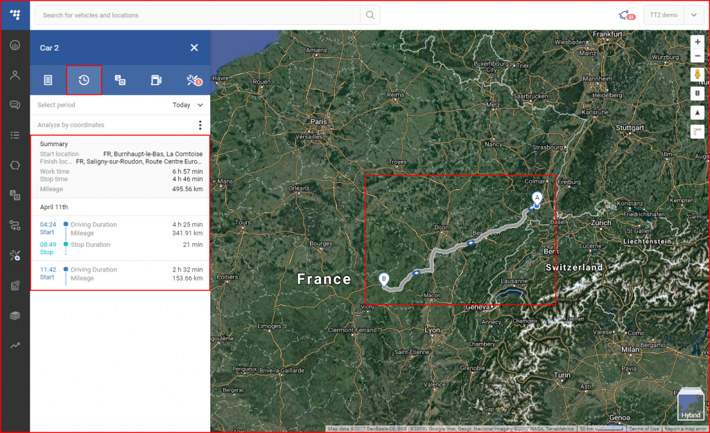710x433 pixels.
Task: Zoom out on the map
Action: pos(698,56)
